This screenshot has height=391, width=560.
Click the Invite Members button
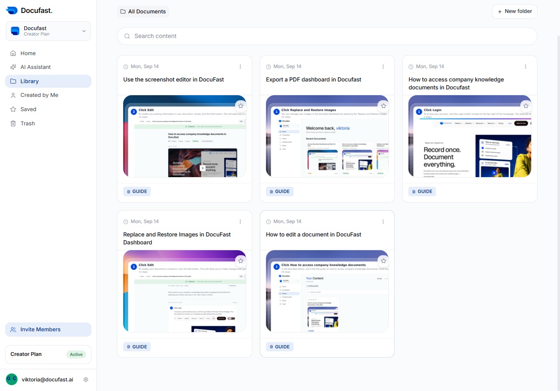pyautogui.click(x=48, y=329)
